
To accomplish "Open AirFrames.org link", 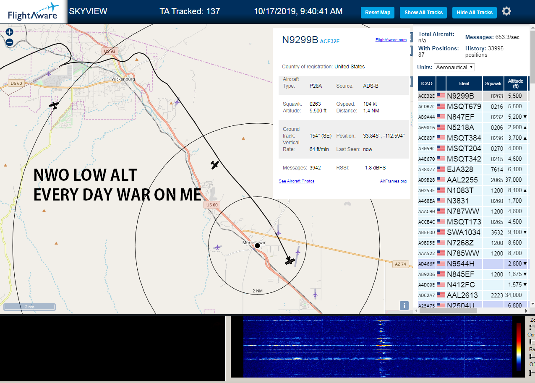I will [393, 181].
